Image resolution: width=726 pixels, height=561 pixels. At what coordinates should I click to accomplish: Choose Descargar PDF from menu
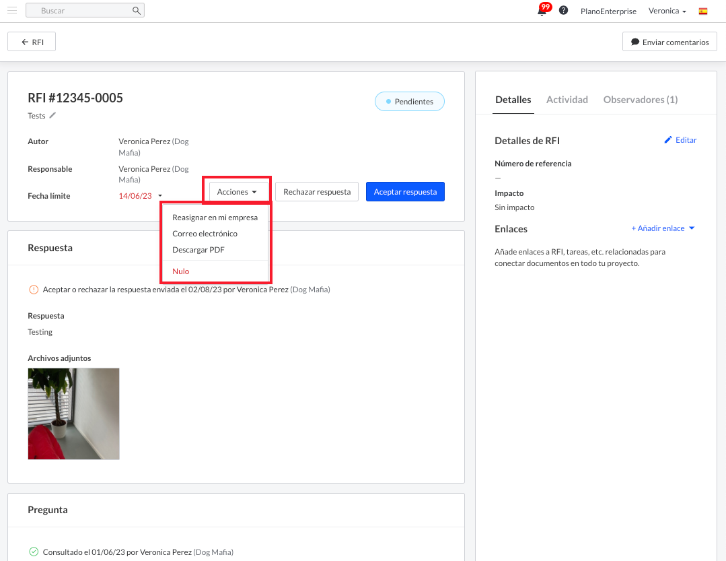[x=198, y=250]
